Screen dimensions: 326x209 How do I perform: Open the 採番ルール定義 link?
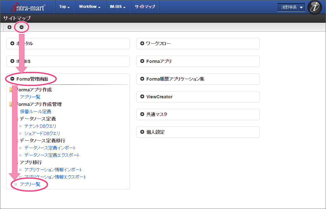coord(35,111)
